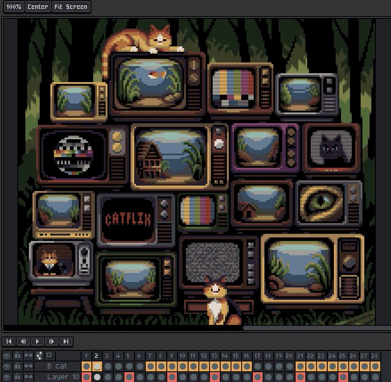Toggle continuous cels for Layer 10
Image resolution: width=391 pixels, height=382 pixels.
28,377
